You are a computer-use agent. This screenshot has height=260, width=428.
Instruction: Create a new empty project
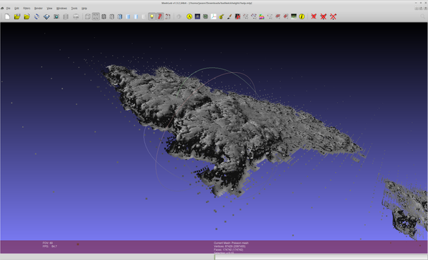[7, 16]
